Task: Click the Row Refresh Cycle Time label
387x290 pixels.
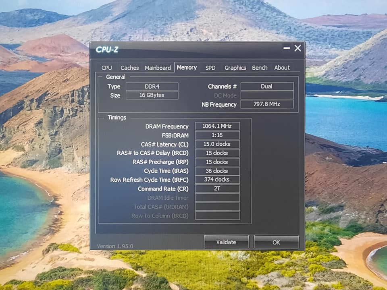Action: (x=149, y=180)
